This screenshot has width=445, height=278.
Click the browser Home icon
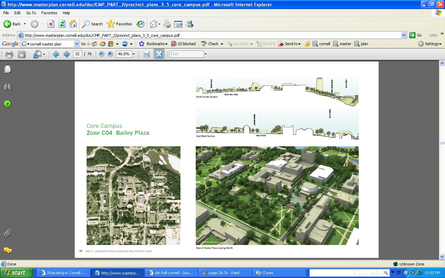[x=73, y=24]
